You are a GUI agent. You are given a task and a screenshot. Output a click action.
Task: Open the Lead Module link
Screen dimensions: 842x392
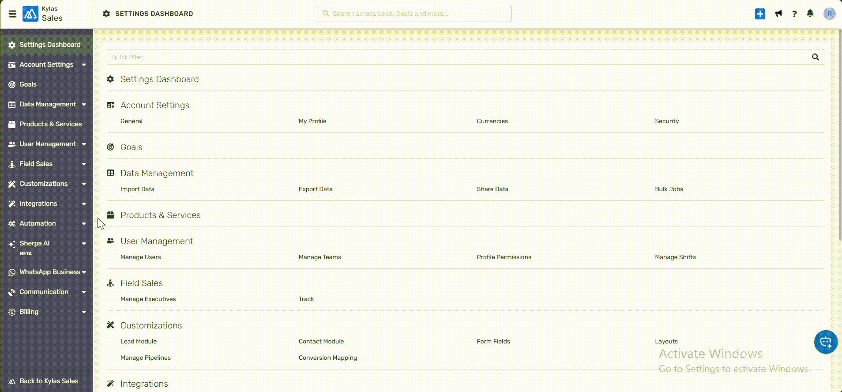click(139, 341)
